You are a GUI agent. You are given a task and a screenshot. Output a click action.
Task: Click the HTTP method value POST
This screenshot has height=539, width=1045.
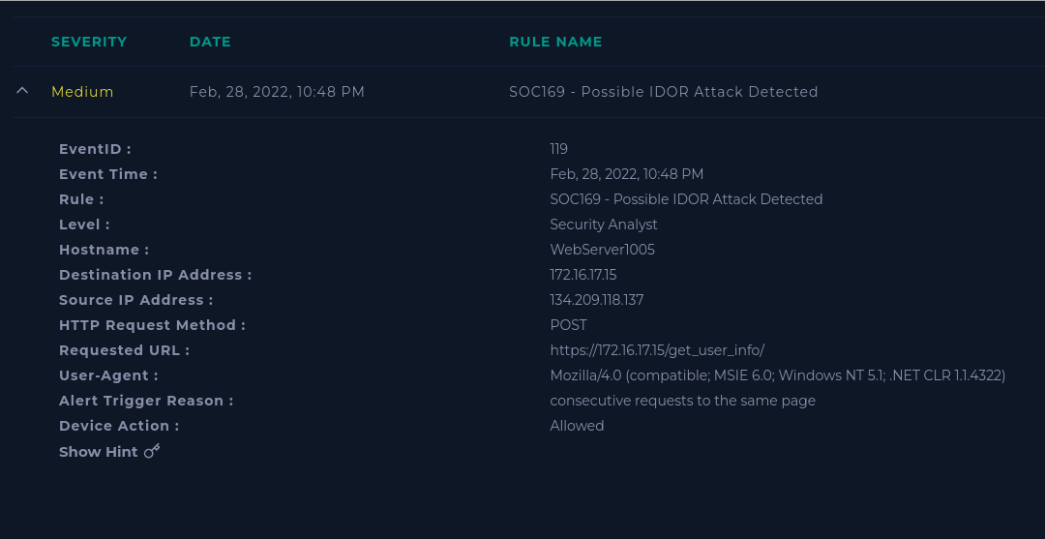pos(568,326)
